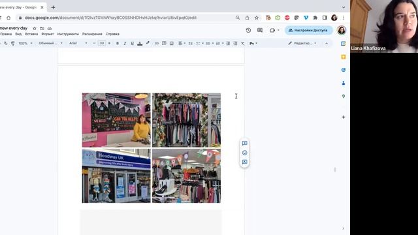Click the add comment toolbar icon
418x235 pixels.
tap(164, 43)
